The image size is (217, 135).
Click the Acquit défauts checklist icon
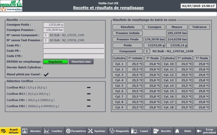pyautogui.click(x=3, y=131)
